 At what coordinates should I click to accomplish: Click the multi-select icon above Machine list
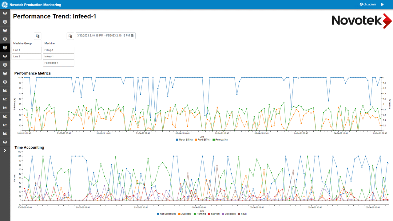[x=70, y=36]
